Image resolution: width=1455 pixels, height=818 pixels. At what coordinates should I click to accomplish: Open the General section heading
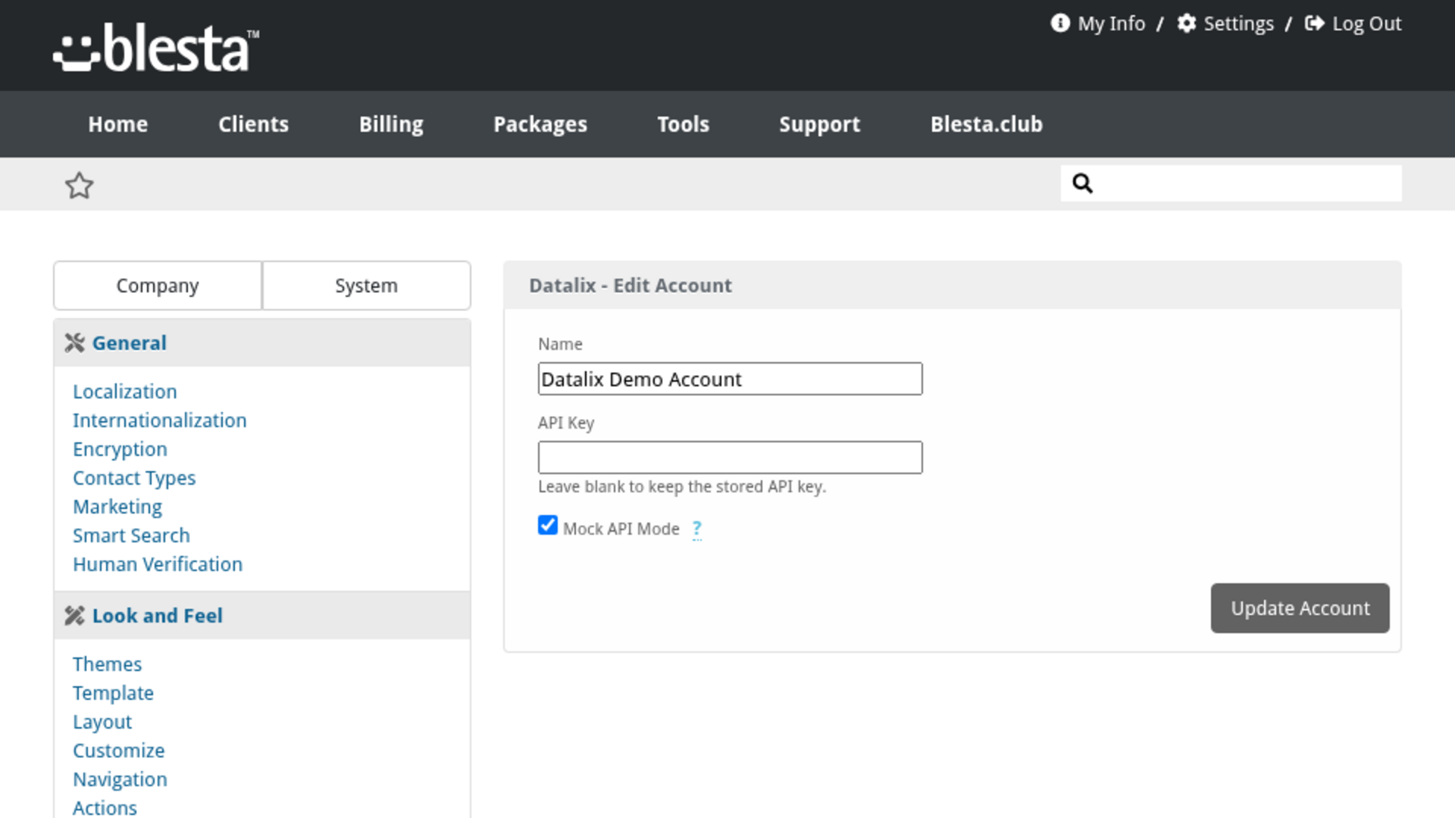[x=129, y=343]
